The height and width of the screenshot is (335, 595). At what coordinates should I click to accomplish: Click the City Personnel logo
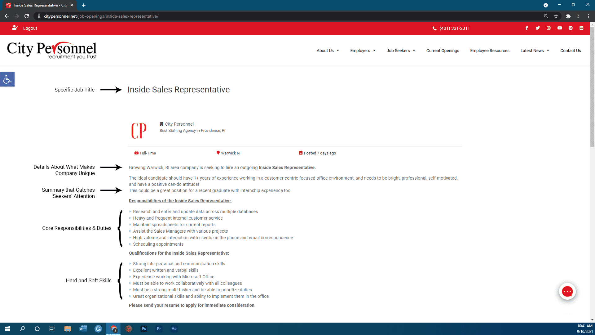pyautogui.click(x=52, y=50)
